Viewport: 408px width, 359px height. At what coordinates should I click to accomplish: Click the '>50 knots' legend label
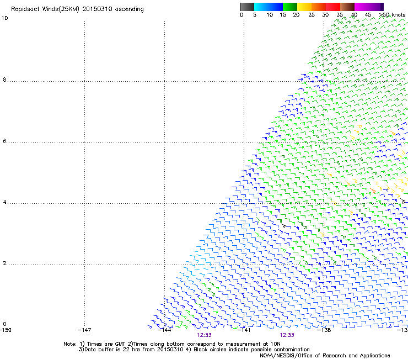point(392,15)
